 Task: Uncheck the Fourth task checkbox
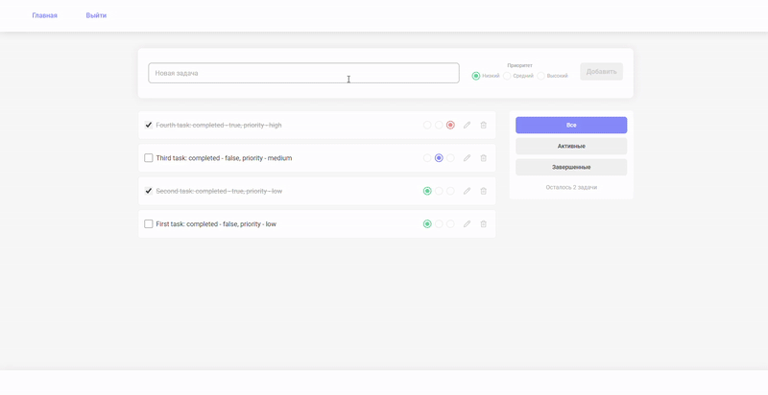(x=149, y=126)
